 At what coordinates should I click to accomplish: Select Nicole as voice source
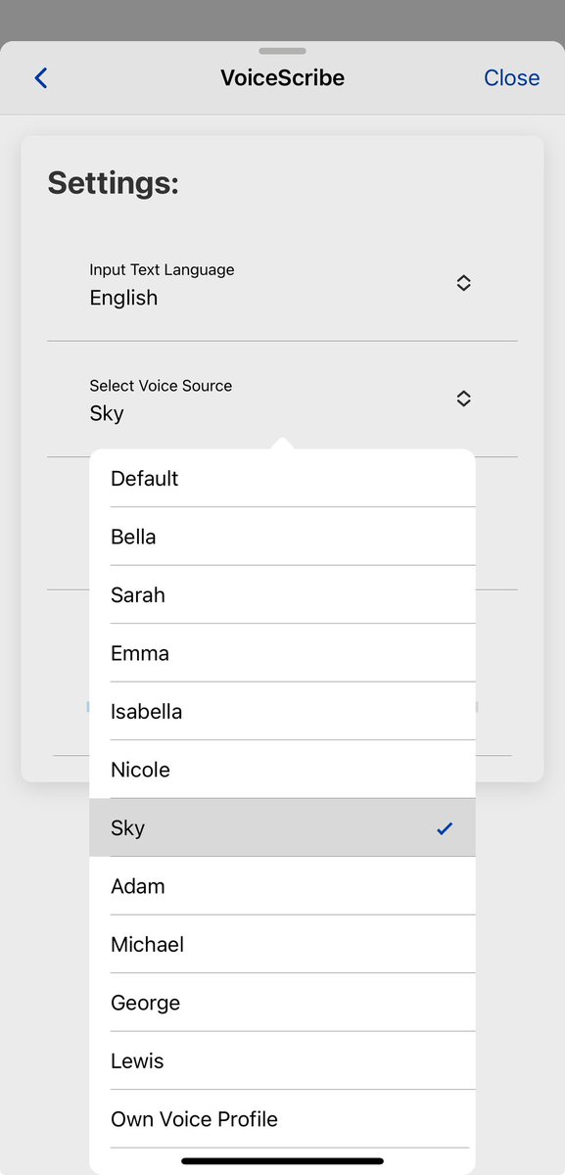point(282,770)
